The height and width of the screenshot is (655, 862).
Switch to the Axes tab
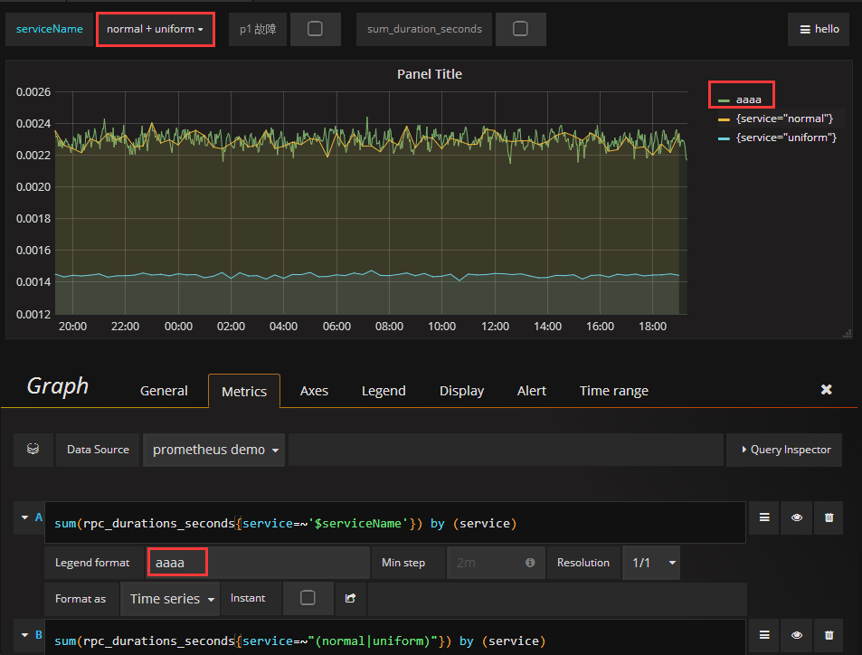(314, 390)
